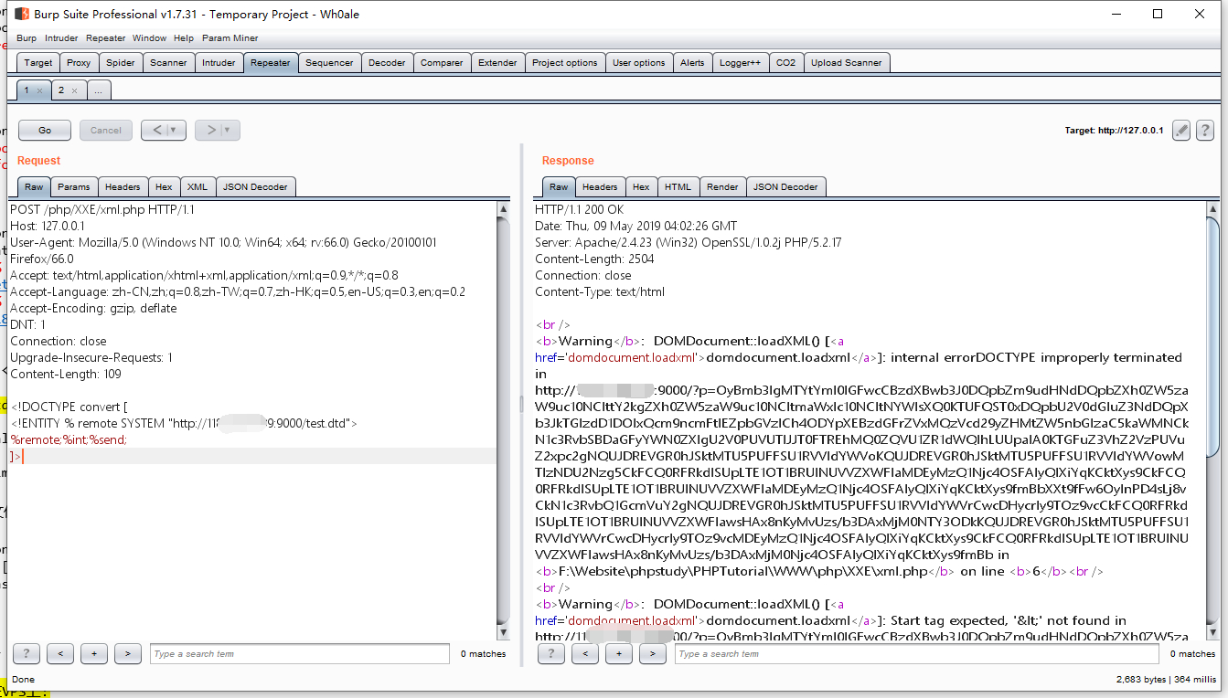This screenshot has width=1228, height=698.
Task: Open the Repeater menu
Action: click(106, 38)
